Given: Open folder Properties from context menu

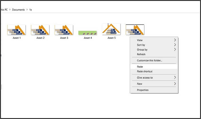Looking at the screenshot, I should pos(143,90).
